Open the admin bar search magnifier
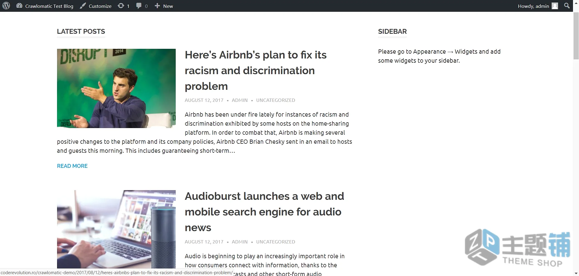The image size is (579, 276). [x=567, y=6]
